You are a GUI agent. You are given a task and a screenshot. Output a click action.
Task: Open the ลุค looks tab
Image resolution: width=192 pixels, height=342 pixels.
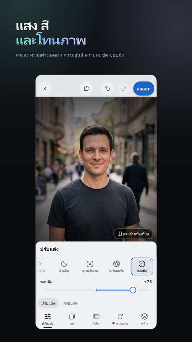[72, 319]
